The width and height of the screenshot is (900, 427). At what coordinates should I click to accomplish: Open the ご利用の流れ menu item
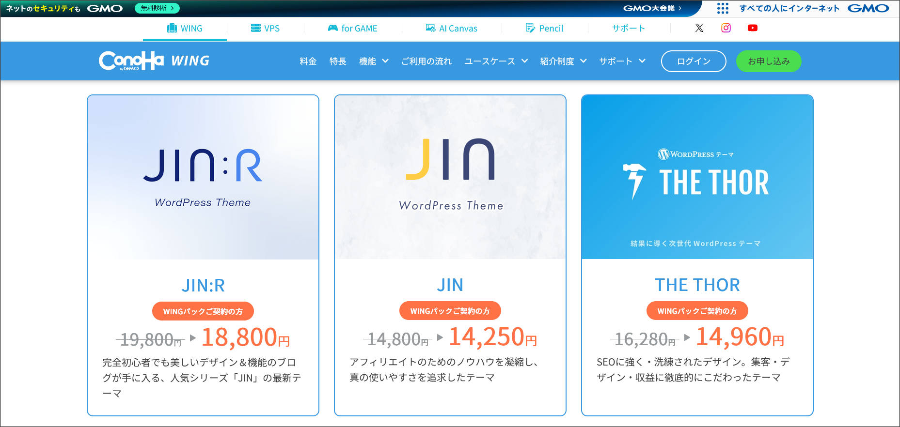(426, 61)
